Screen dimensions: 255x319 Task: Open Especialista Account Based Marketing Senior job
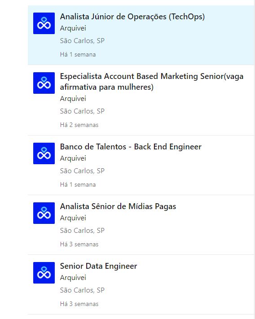click(x=152, y=82)
